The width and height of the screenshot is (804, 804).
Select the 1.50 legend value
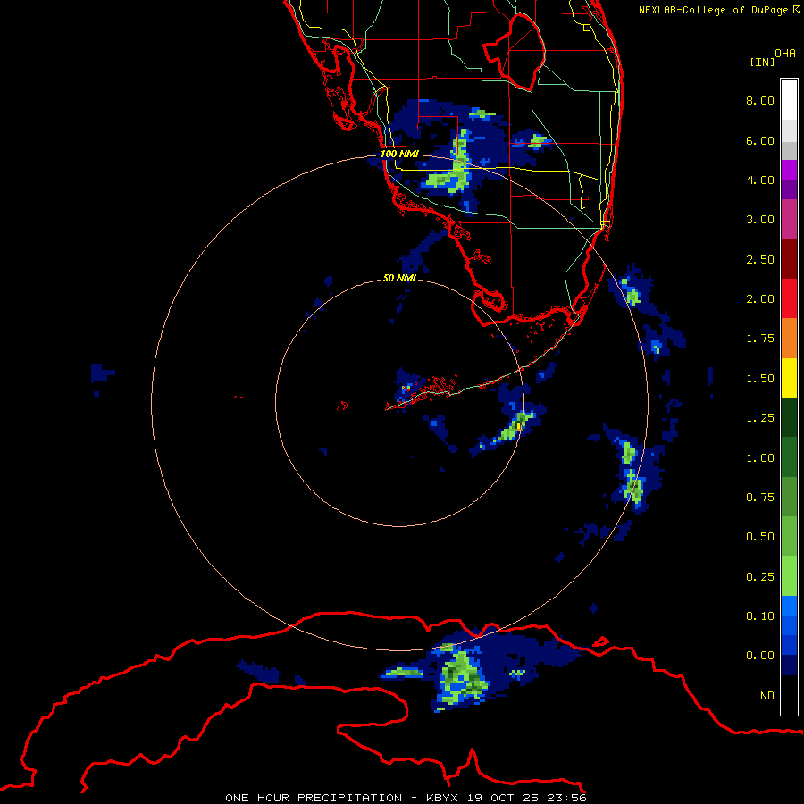click(x=760, y=379)
